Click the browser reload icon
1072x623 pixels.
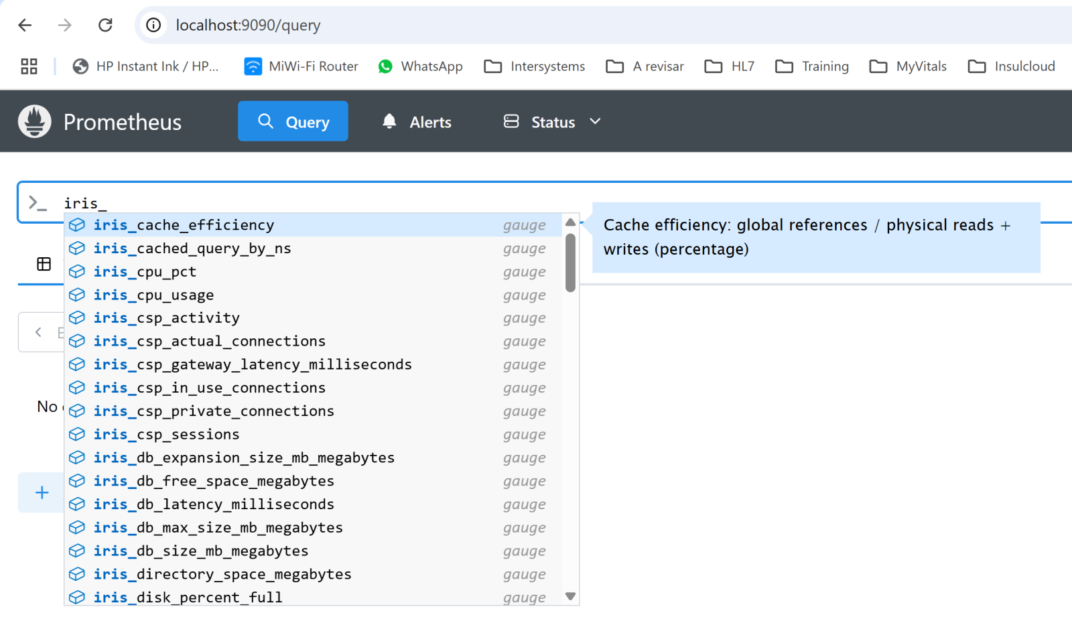tap(105, 25)
